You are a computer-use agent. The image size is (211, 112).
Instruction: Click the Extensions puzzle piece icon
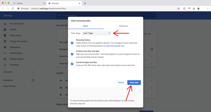coord(198,9)
